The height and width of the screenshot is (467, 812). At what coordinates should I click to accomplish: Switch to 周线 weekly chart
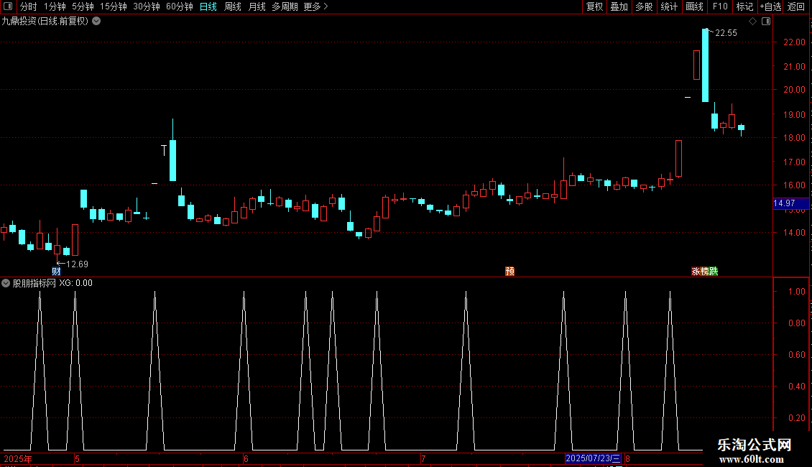[233, 6]
